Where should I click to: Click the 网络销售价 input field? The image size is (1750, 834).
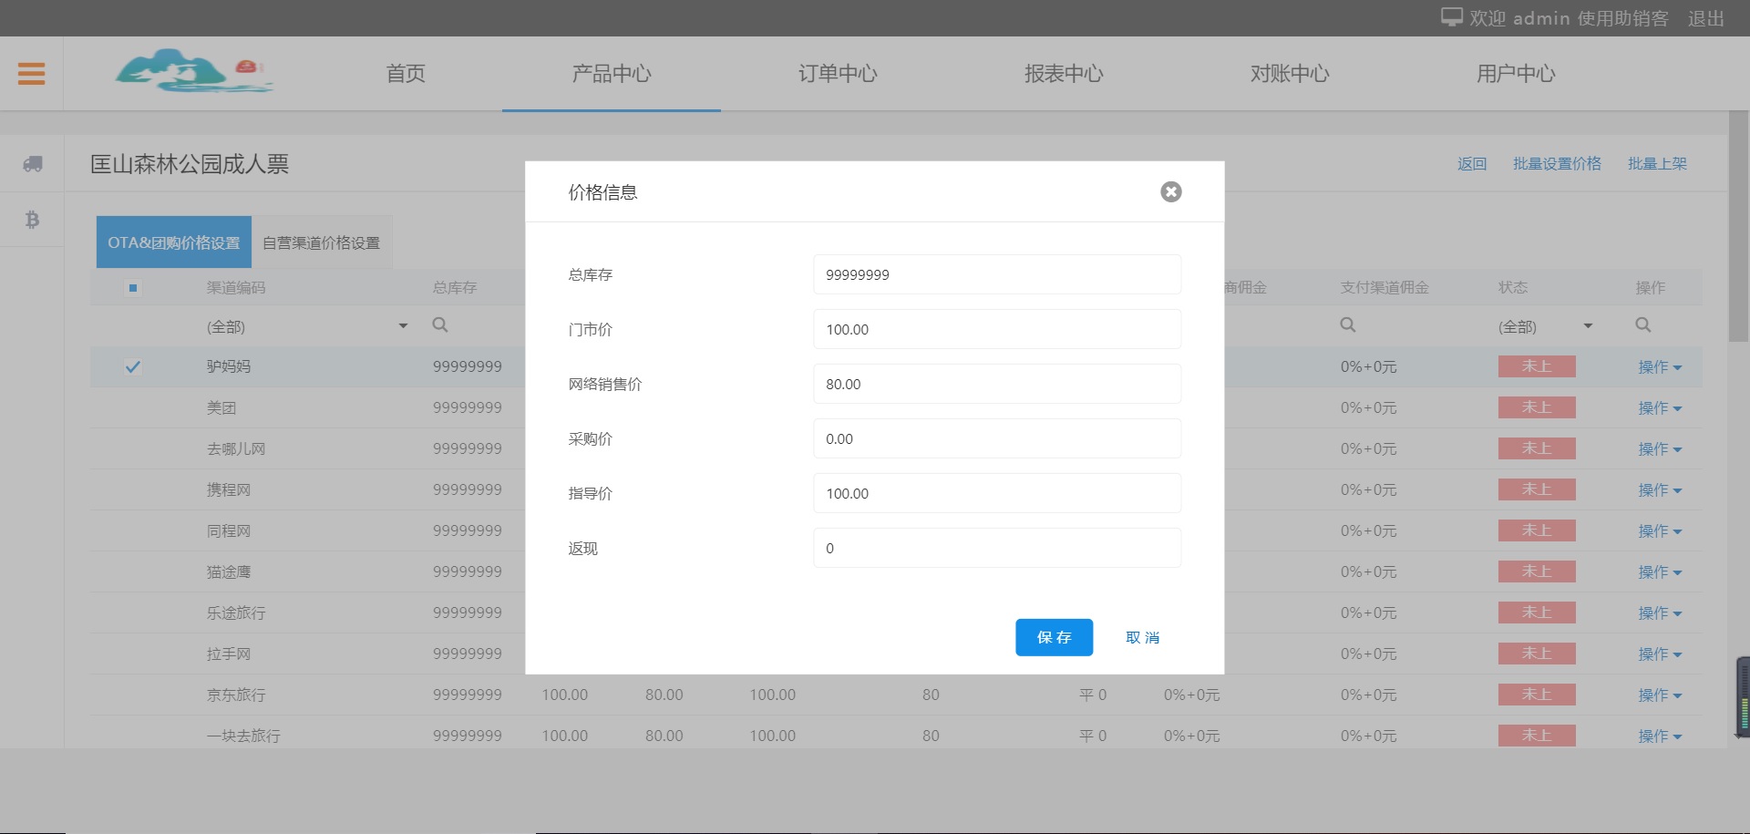click(x=996, y=384)
